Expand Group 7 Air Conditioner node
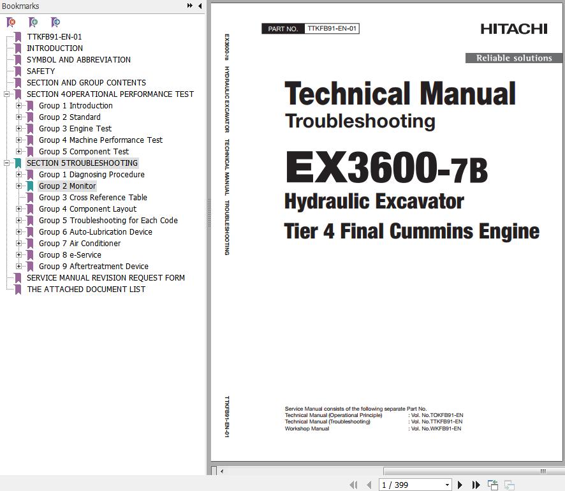This screenshot has width=565, height=491. [18, 243]
